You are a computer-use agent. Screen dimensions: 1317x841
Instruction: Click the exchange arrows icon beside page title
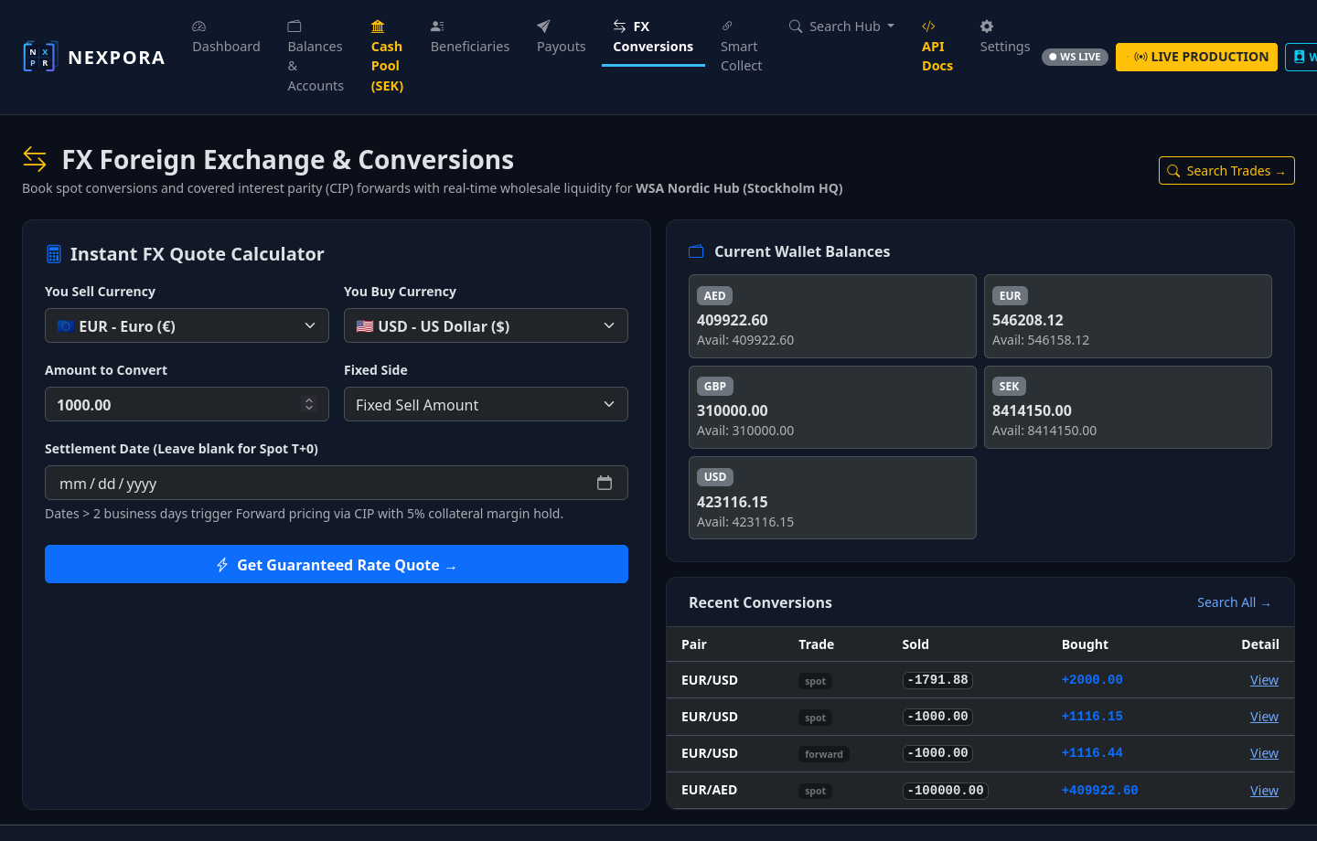35,159
